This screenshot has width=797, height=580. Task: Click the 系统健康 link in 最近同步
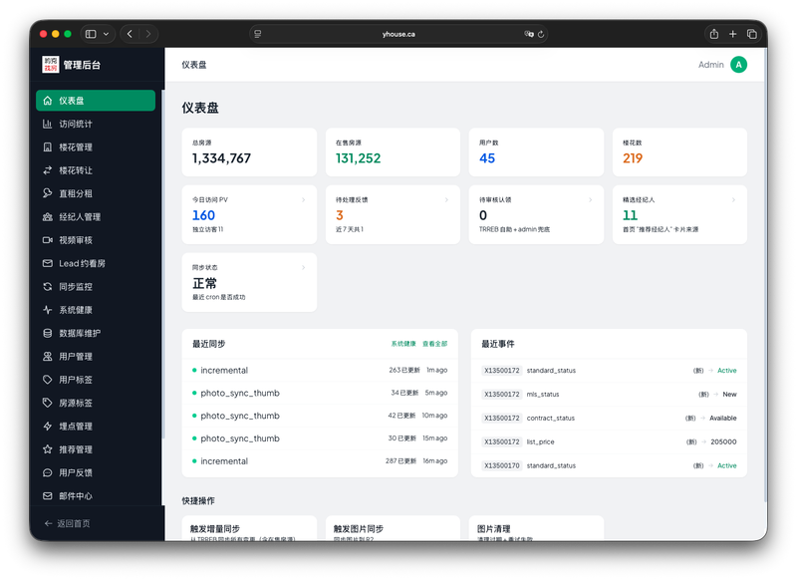pos(403,344)
